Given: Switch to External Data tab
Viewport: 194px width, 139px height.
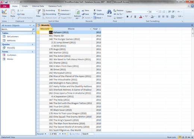Looking at the screenshot, I should click(38, 6).
